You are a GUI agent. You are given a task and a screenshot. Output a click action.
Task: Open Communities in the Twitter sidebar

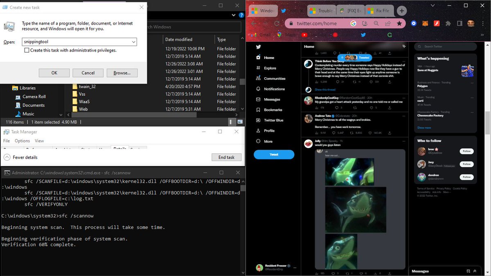pos(270,79)
